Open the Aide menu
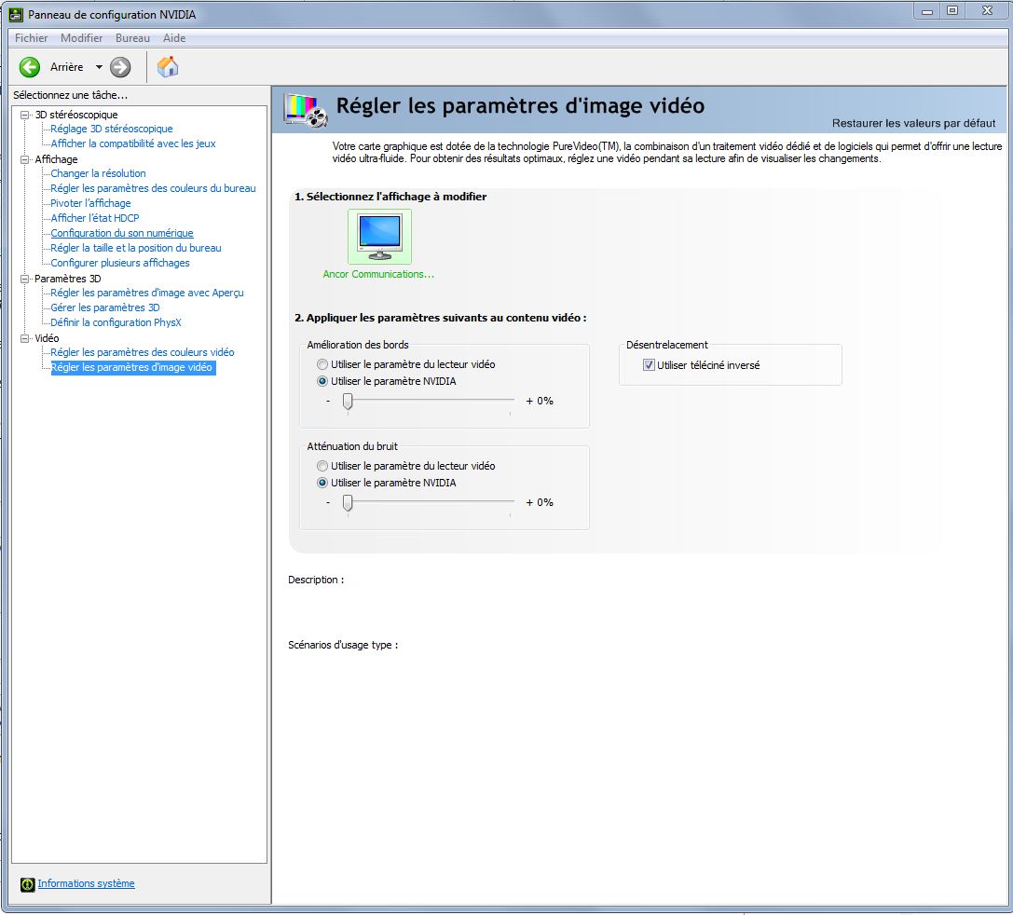Screen dimensions: 1013x915 tap(174, 38)
